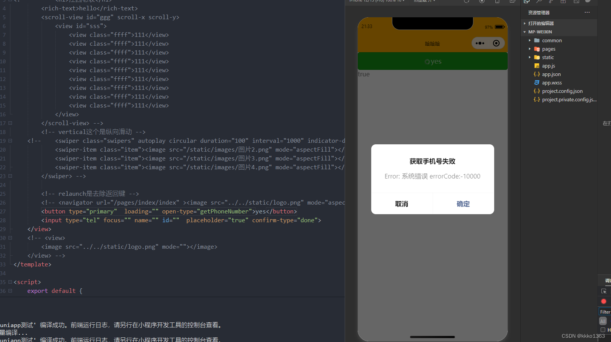Toggle the red record button in debugger
The image size is (611, 342).
(604, 301)
